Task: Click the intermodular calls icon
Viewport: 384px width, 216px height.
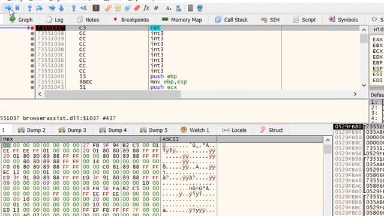Action: [x=179, y=8]
